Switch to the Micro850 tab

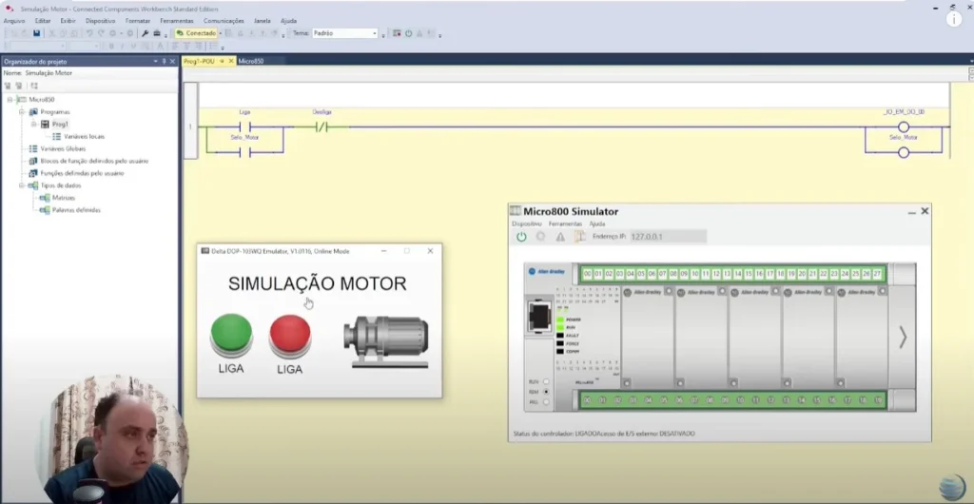[251, 61]
